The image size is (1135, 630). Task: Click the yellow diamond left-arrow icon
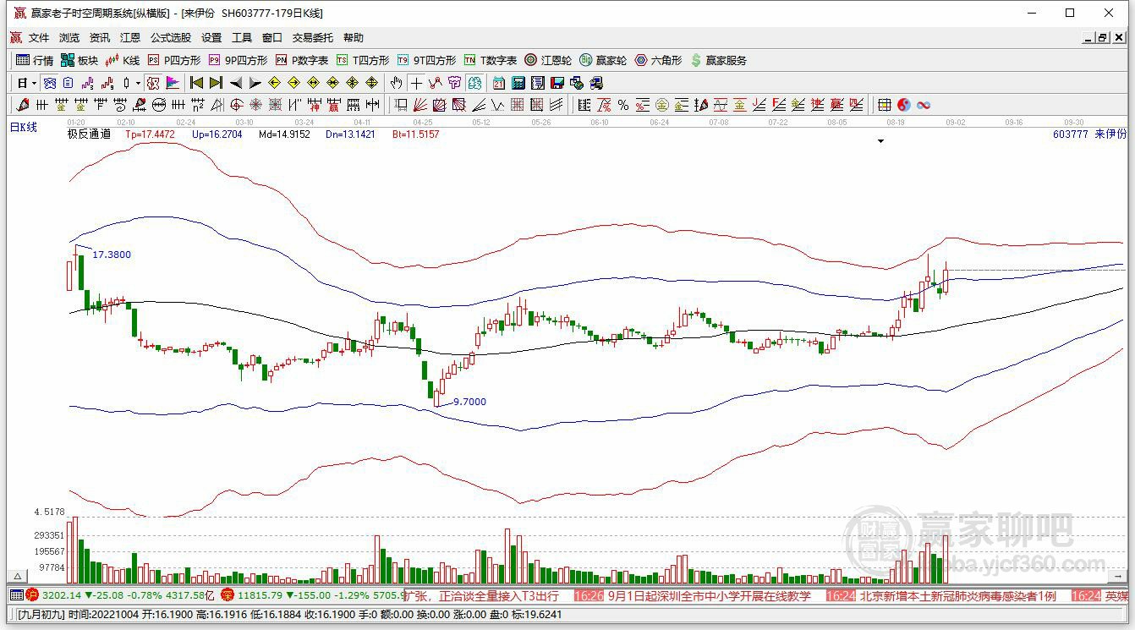point(274,83)
